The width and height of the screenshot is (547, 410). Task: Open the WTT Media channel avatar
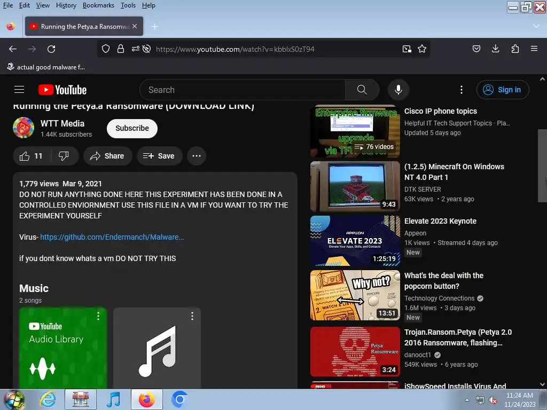tap(24, 128)
